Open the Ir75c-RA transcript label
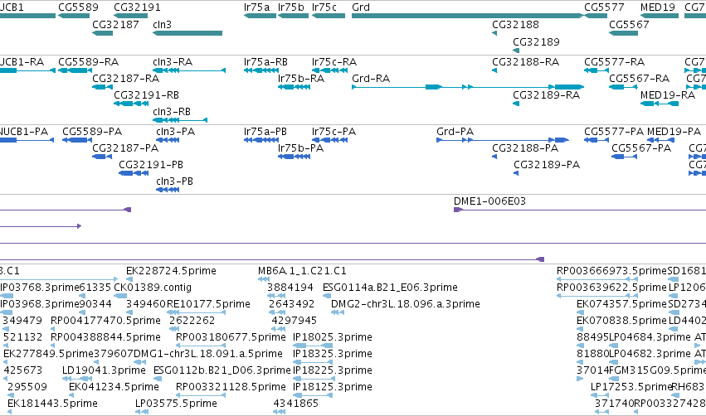The height and width of the screenshot is (416, 706). click(x=334, y=61)
